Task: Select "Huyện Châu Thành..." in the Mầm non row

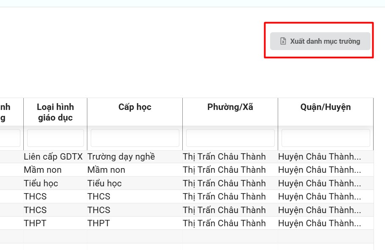Action: click(320, 170)
